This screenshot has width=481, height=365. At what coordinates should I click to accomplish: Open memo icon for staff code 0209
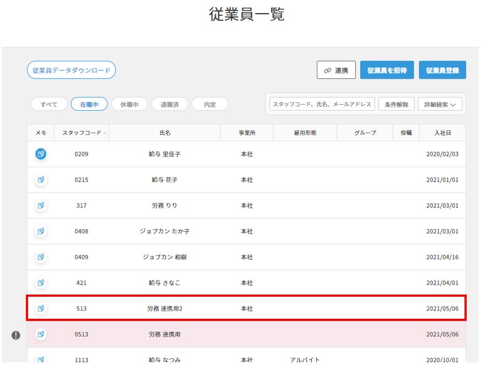click(41, 154)
